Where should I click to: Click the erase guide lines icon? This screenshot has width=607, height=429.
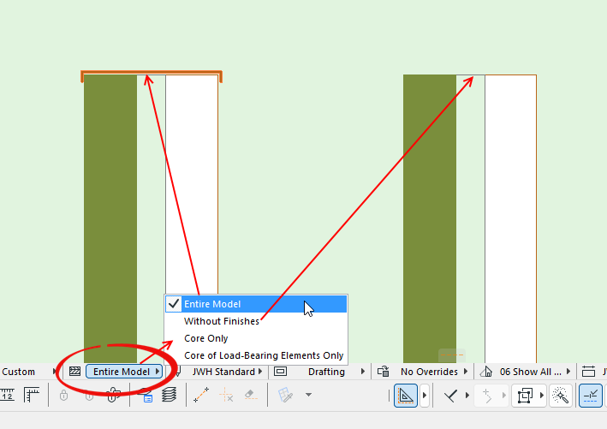click(251, 396)
